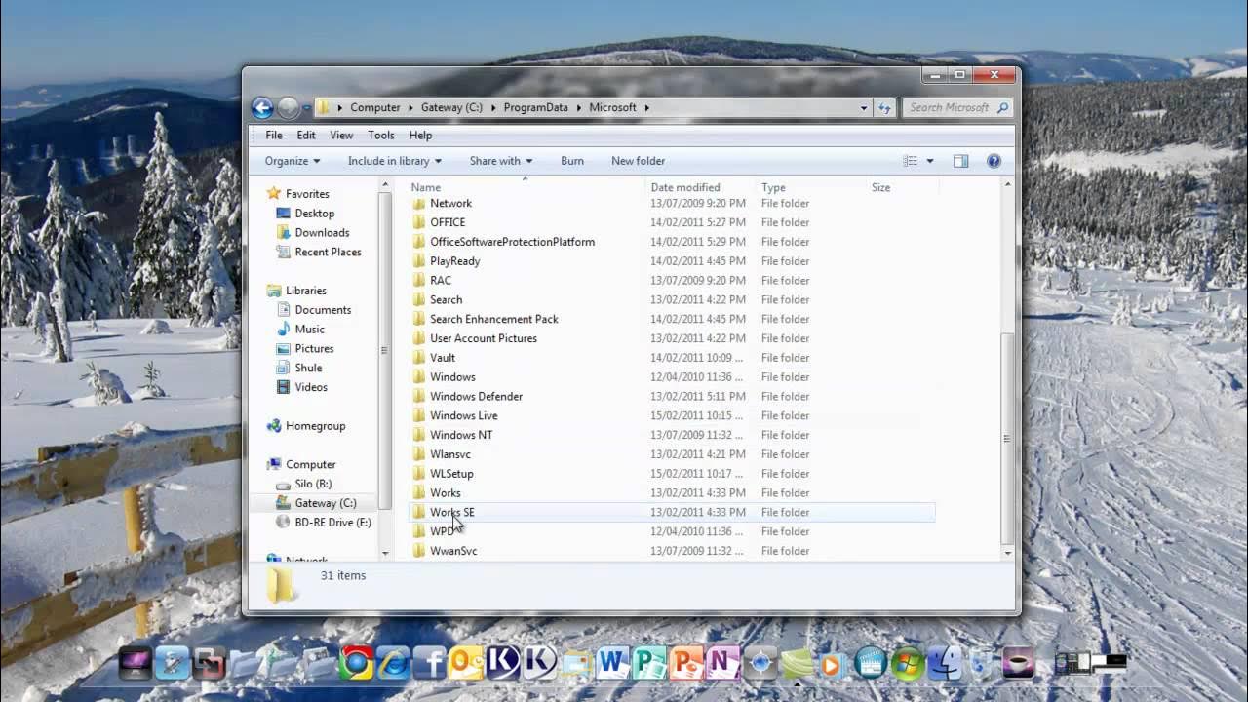1248x702 pixels.
Task: Open the Share with dropdown
Action: (x=501, y=161)
